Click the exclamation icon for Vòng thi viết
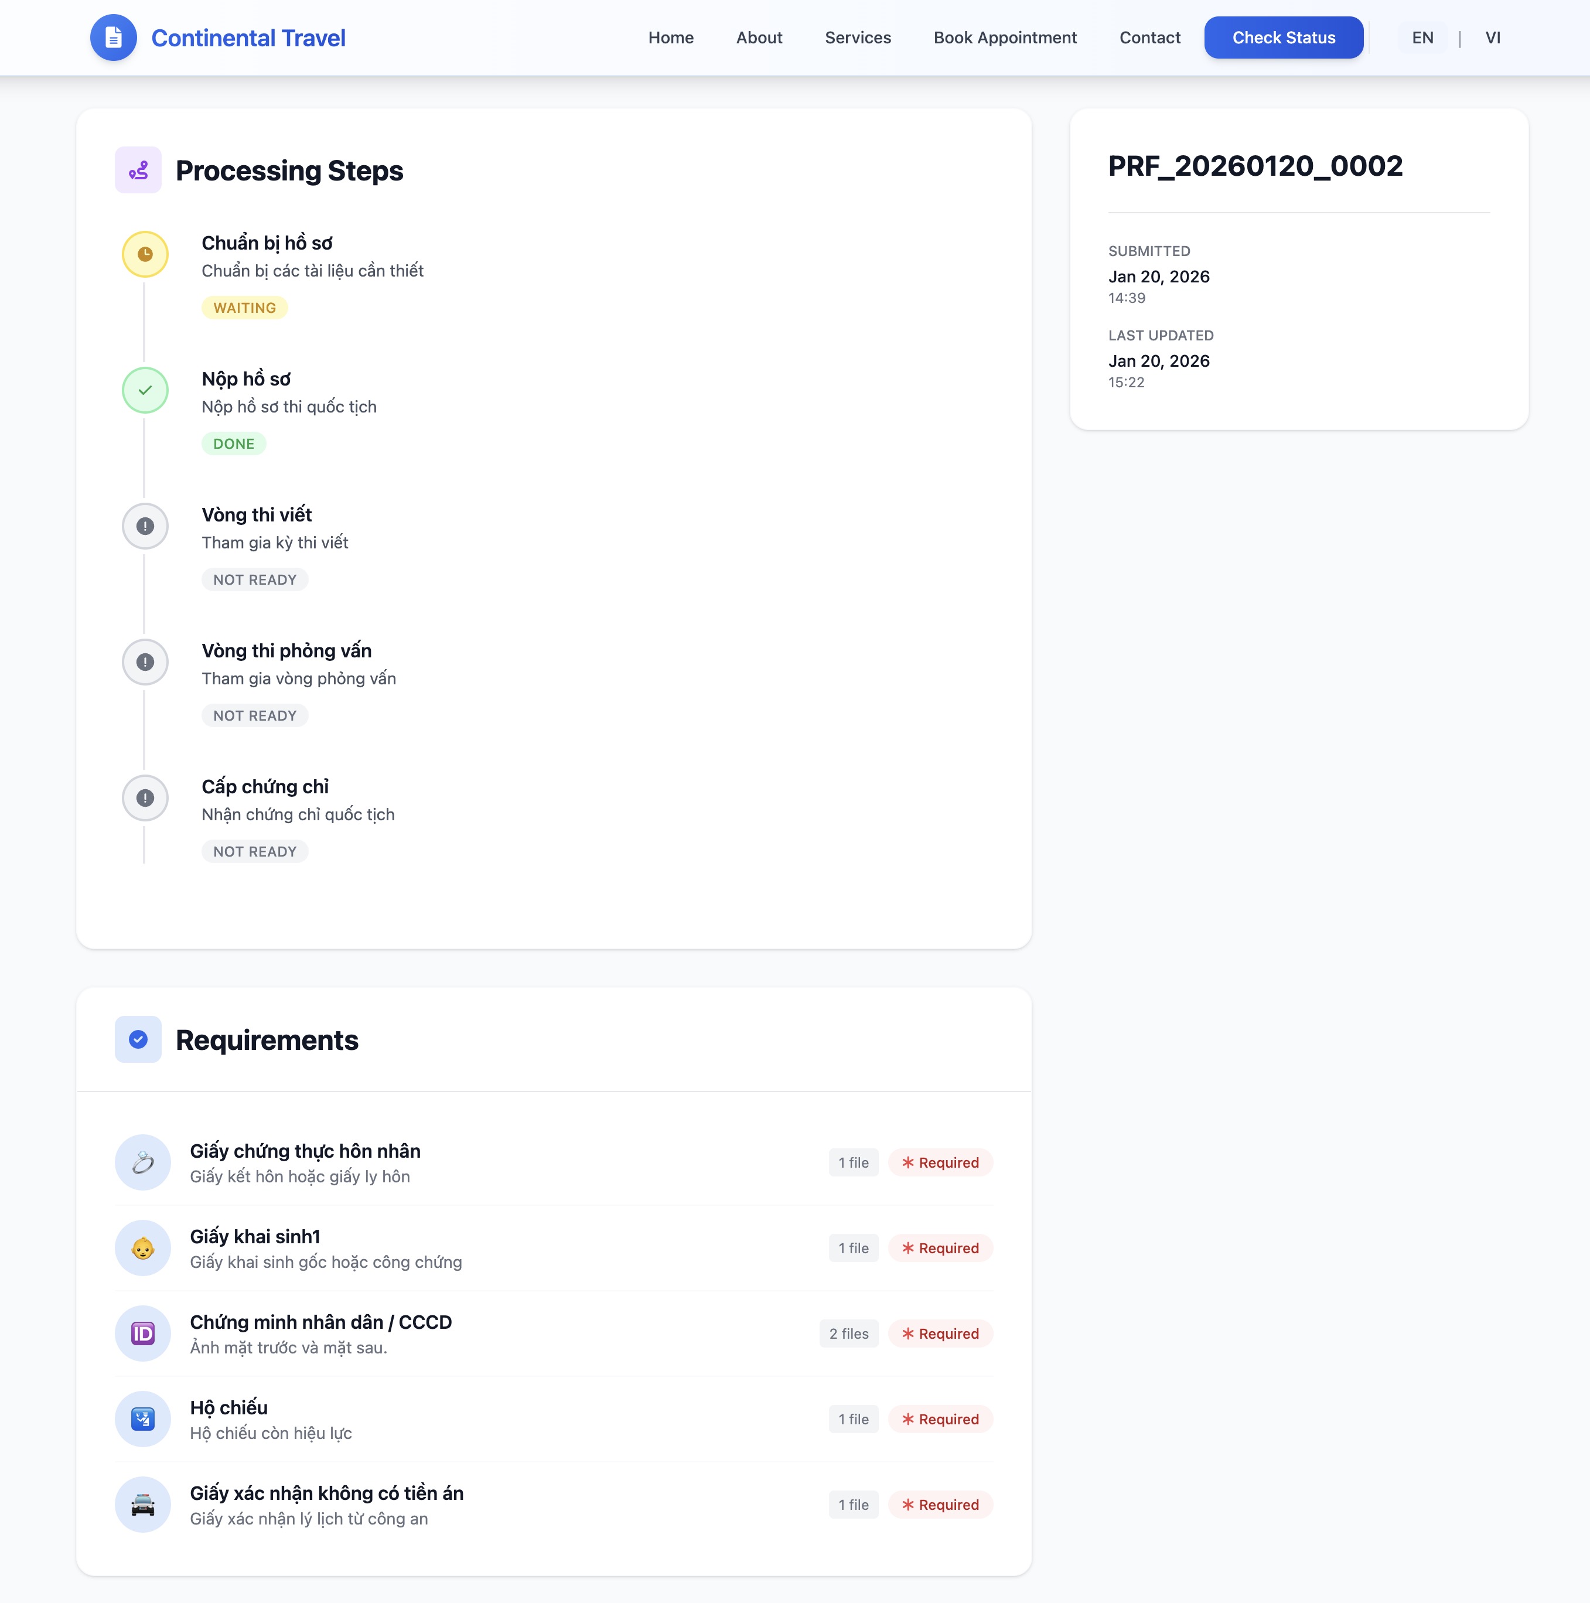This screenshot has width=1590, height=1603. (145, 526)
